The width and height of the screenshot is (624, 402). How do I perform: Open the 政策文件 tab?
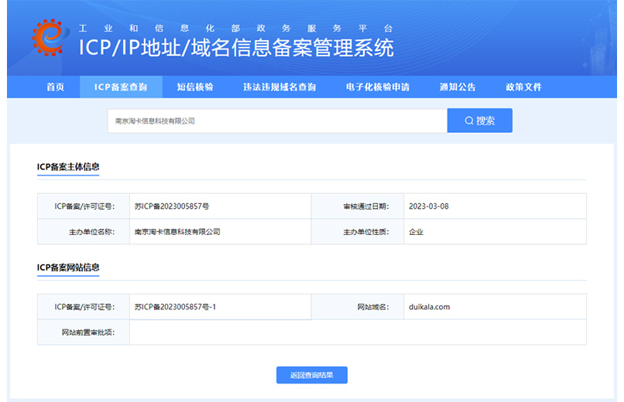(523, 87)
